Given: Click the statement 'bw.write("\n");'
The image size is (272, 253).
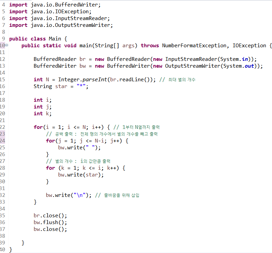Looking at the screenshot, I should tap(69, 195).
